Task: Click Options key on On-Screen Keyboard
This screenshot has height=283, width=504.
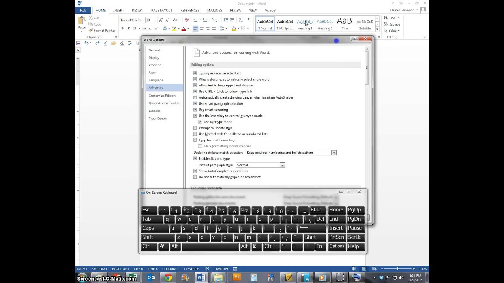Action: 337,246
